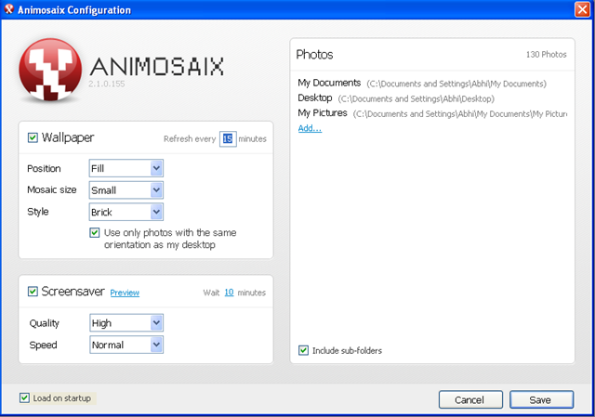Image resolution: width=595 pixels, height=417 pixels.
Task: Click the Cancel button
Action: click(470, 399)
